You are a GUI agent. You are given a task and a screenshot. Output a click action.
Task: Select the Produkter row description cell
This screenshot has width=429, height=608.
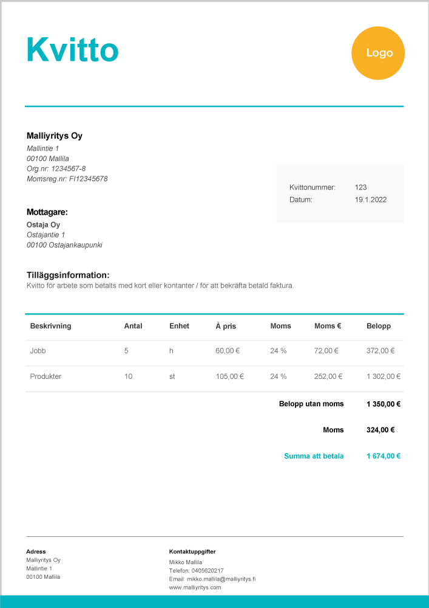[46, 376]
